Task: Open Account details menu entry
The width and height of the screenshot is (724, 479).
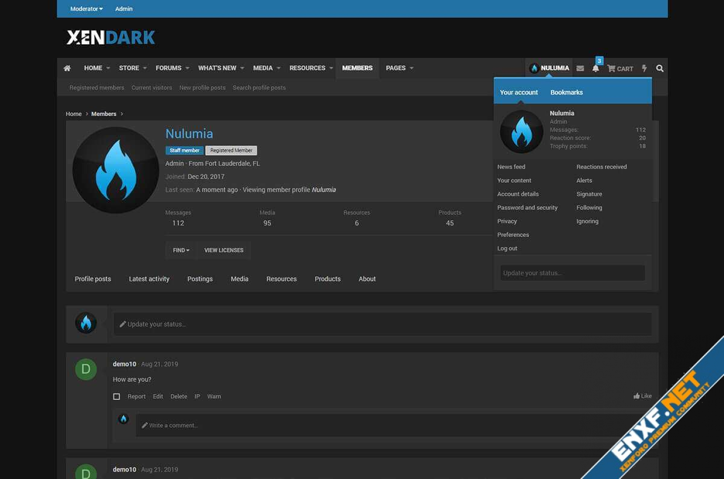Action: click(518, 194)
